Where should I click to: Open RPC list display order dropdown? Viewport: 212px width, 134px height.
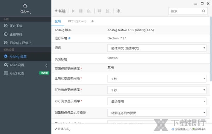pyautogui.click(x=157, y=101)
